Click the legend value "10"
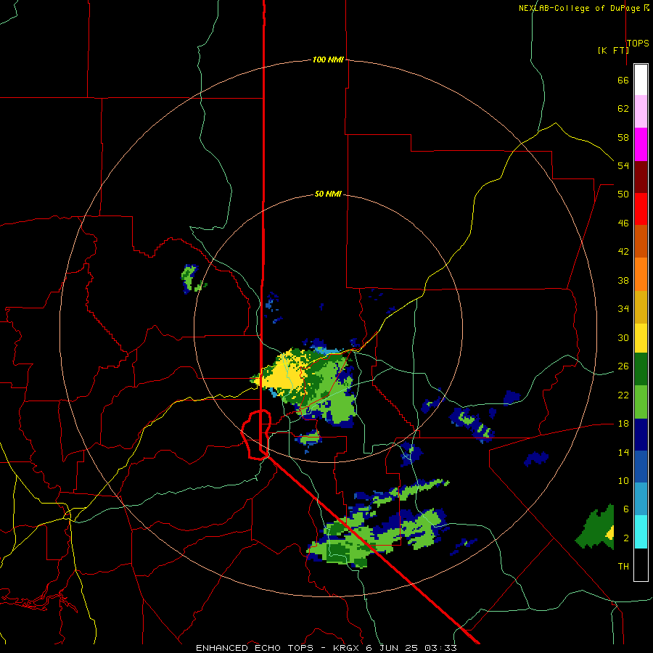653x653 pixels. tap(623, 480)
